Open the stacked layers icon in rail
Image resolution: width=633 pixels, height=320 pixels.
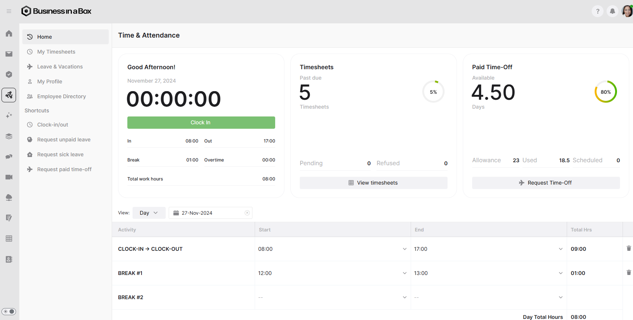9,136
